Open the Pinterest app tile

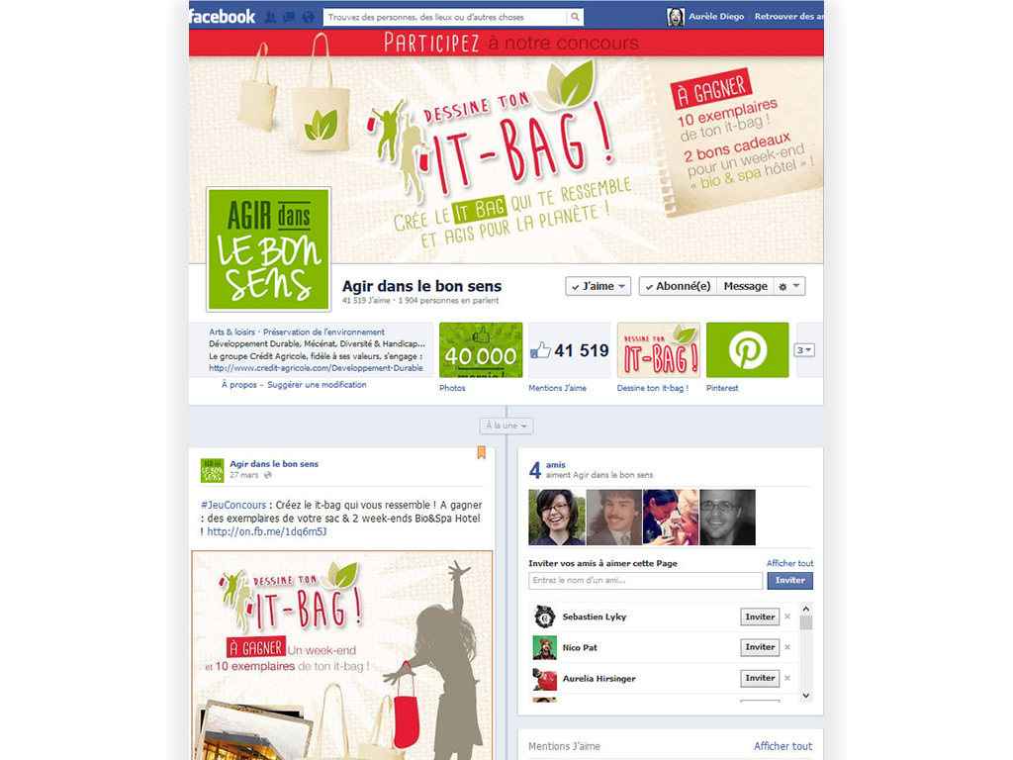(748, 349)
